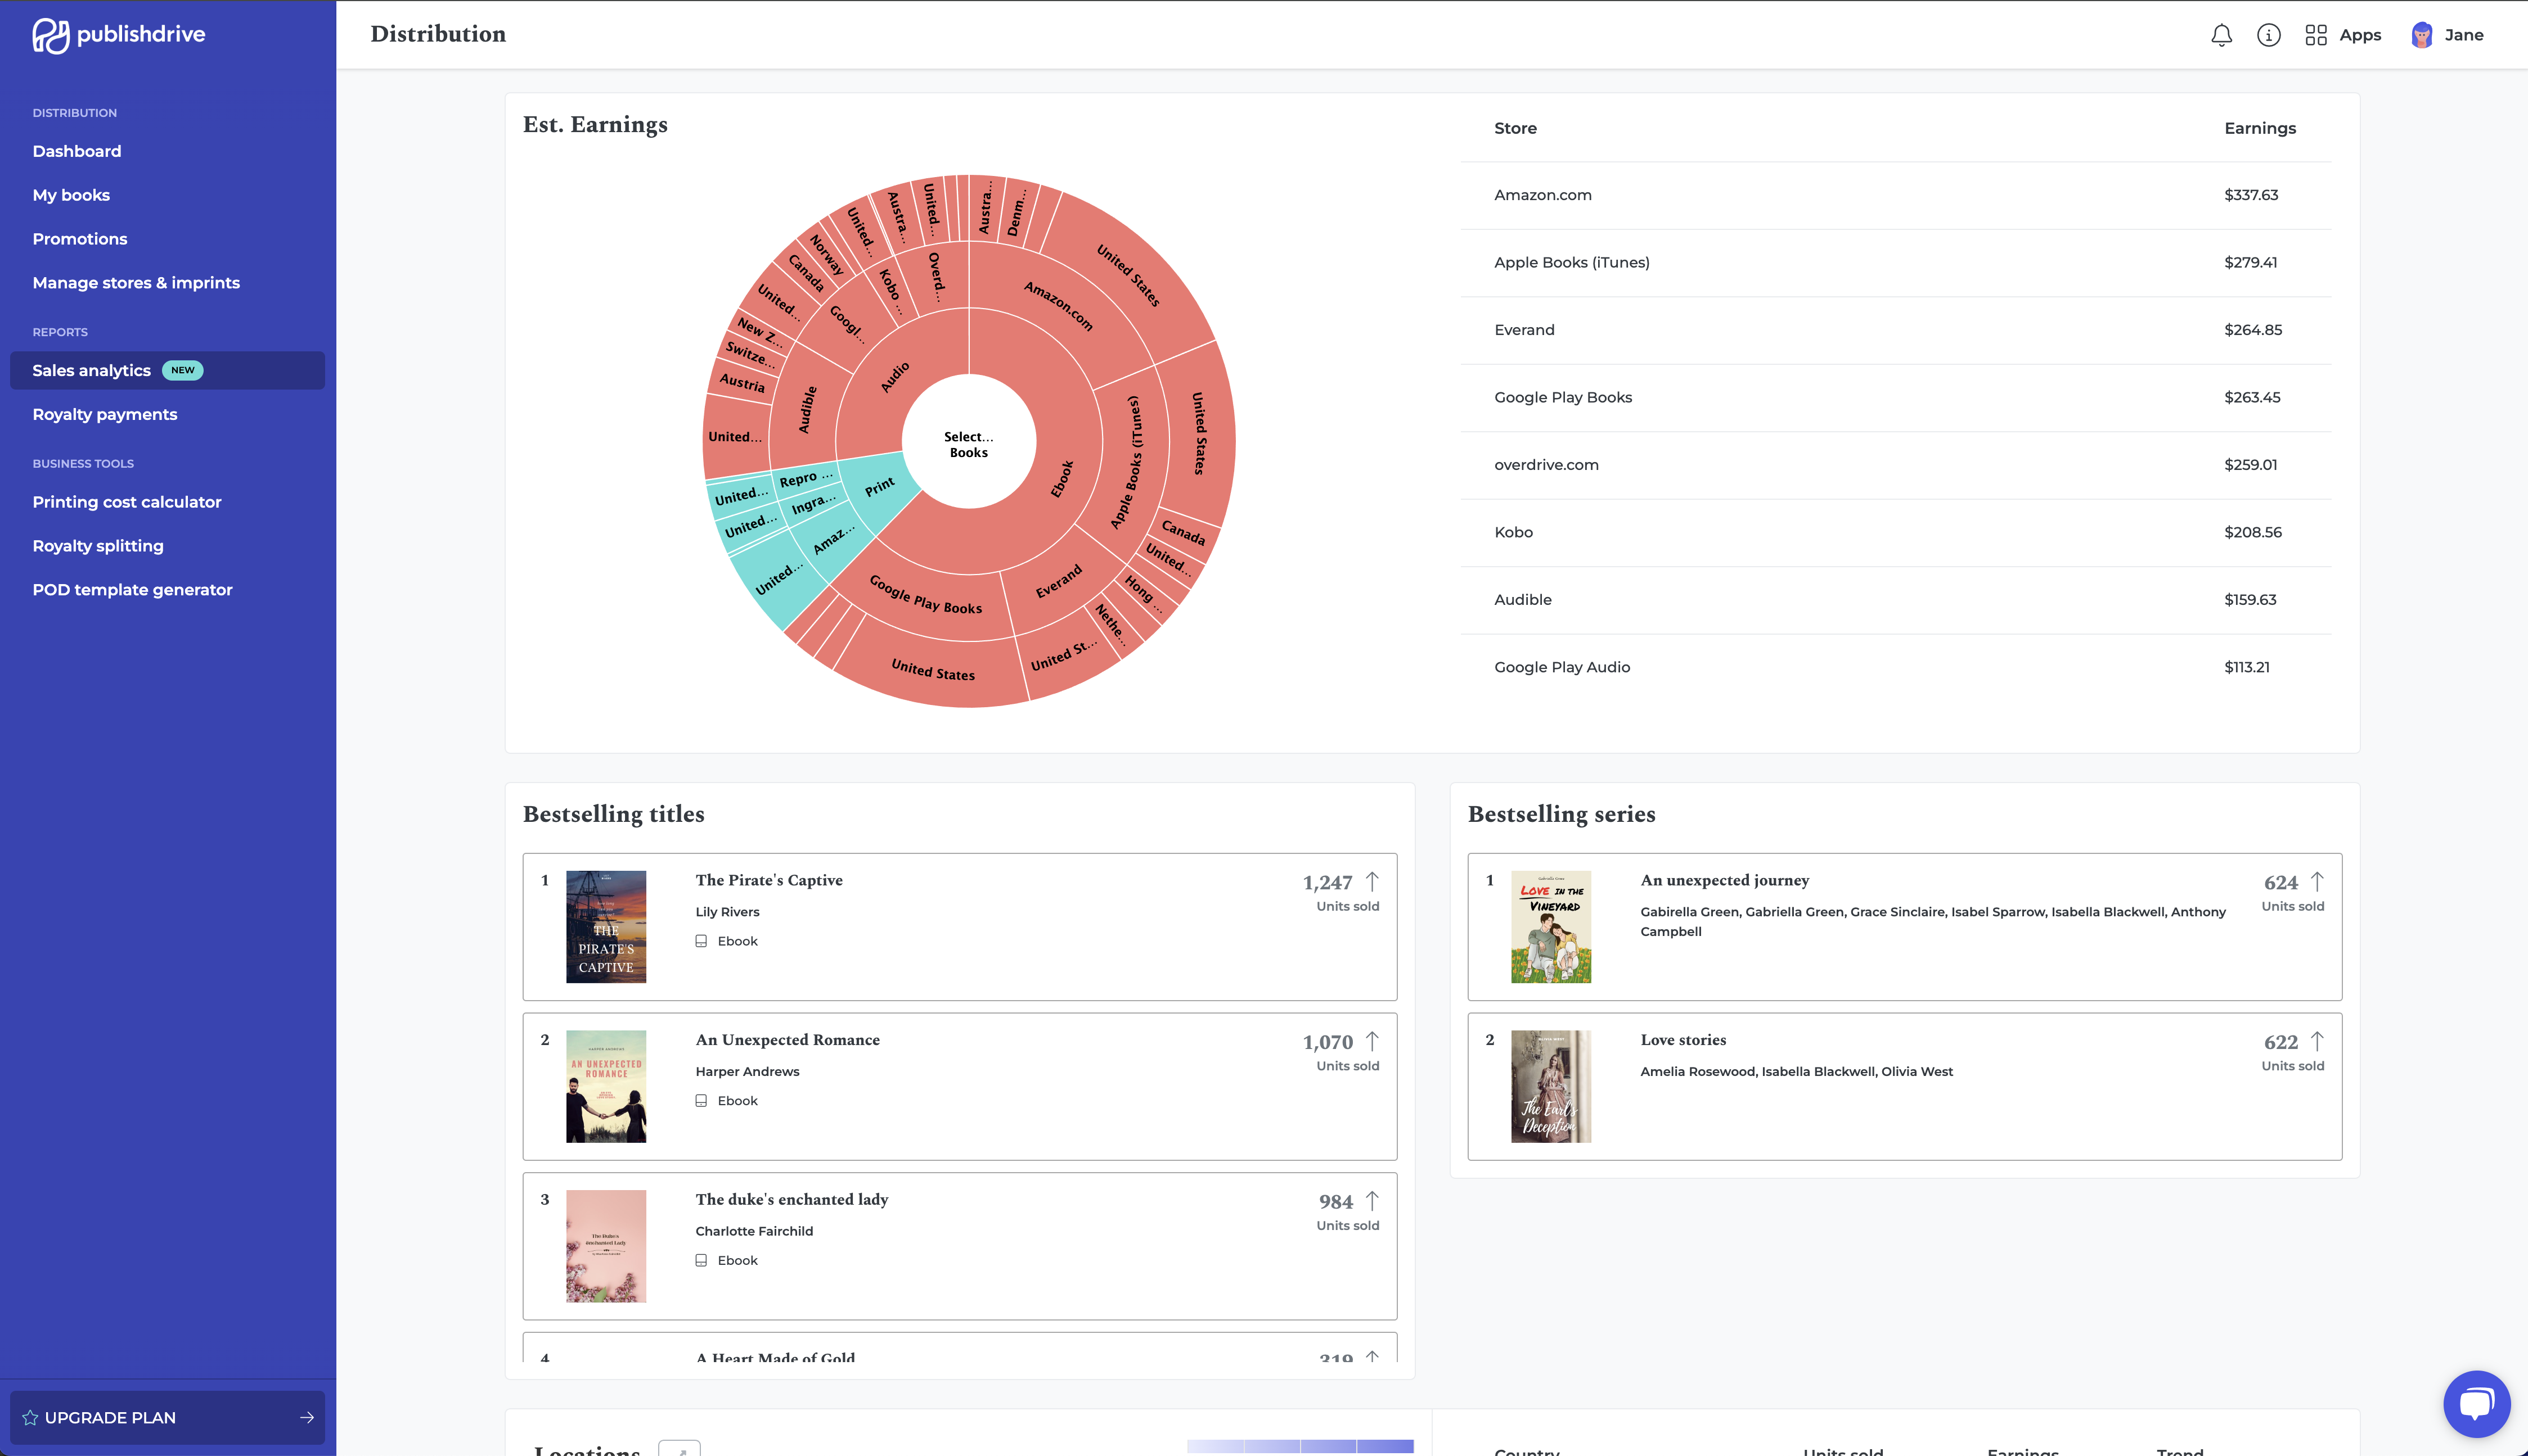Click the Select... Books chart center
The width and height of the screenshot is (2528, 1456).
click(968, 444)
